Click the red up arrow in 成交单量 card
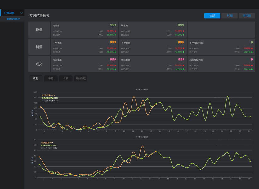The image size is (259, 189). (x=115, y=65)
